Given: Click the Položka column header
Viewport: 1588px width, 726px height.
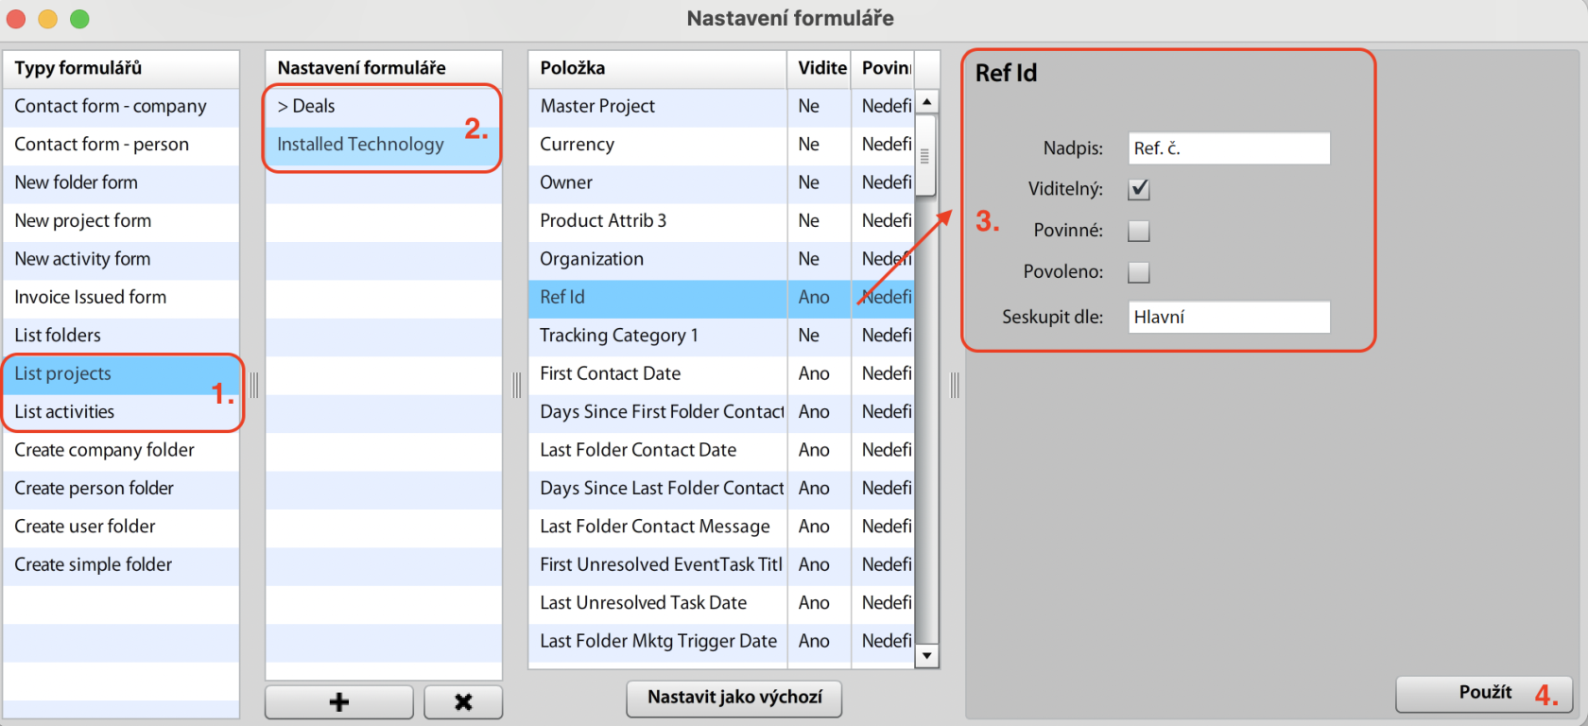Looking at the screenshot, I should click(657, 68).
